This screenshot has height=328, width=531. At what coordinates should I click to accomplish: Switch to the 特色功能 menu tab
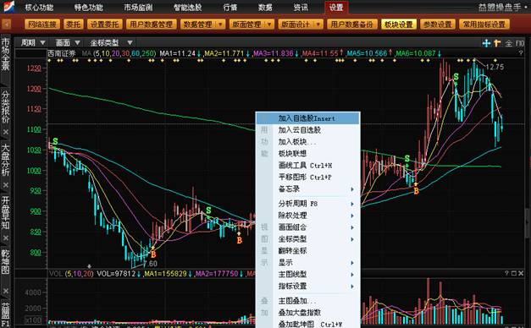pos(89,7)
